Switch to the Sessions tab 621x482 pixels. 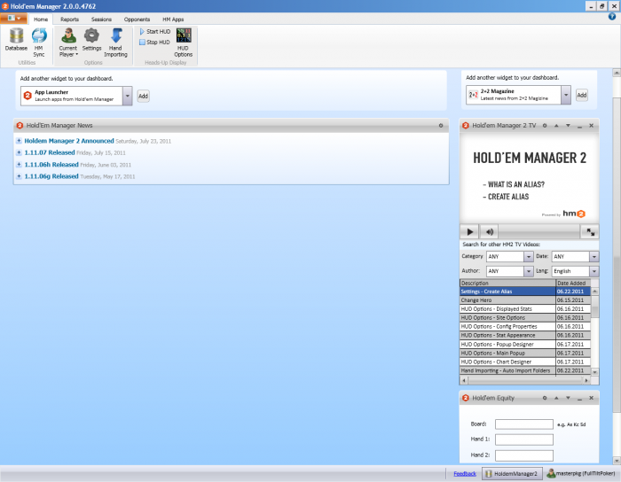[x=101, y=19]
